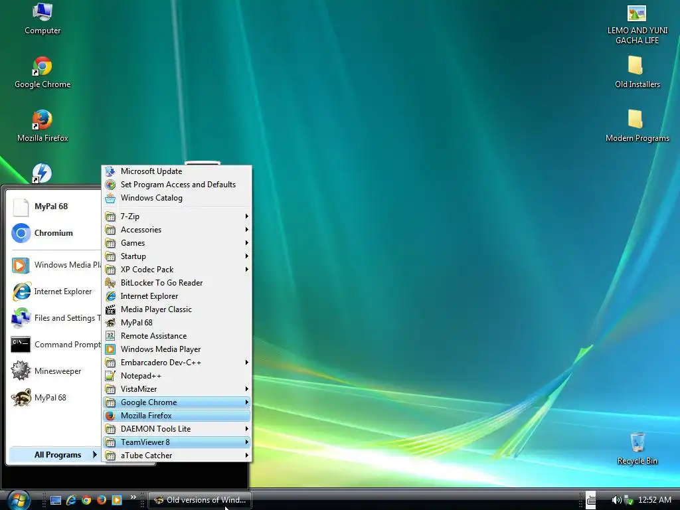Expand the Startup program group
The image size is (680, 510).
tap(177, 256)
